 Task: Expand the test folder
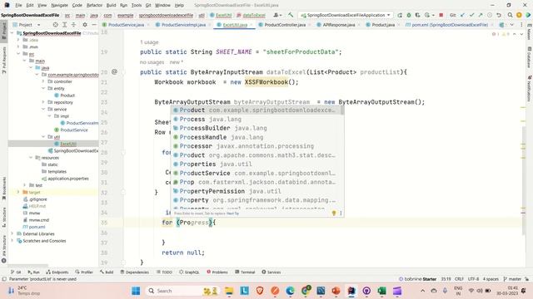(24, 185)
